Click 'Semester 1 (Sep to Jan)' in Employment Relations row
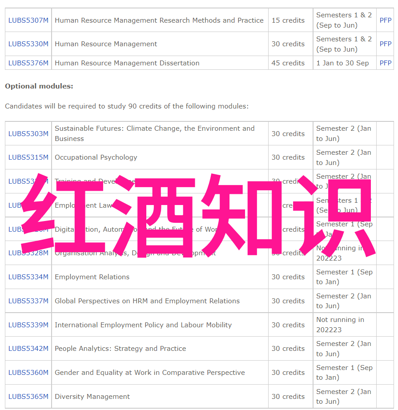The width and height of the screenshot is (398, 410). pyautogui.click(x=344, y=277)
